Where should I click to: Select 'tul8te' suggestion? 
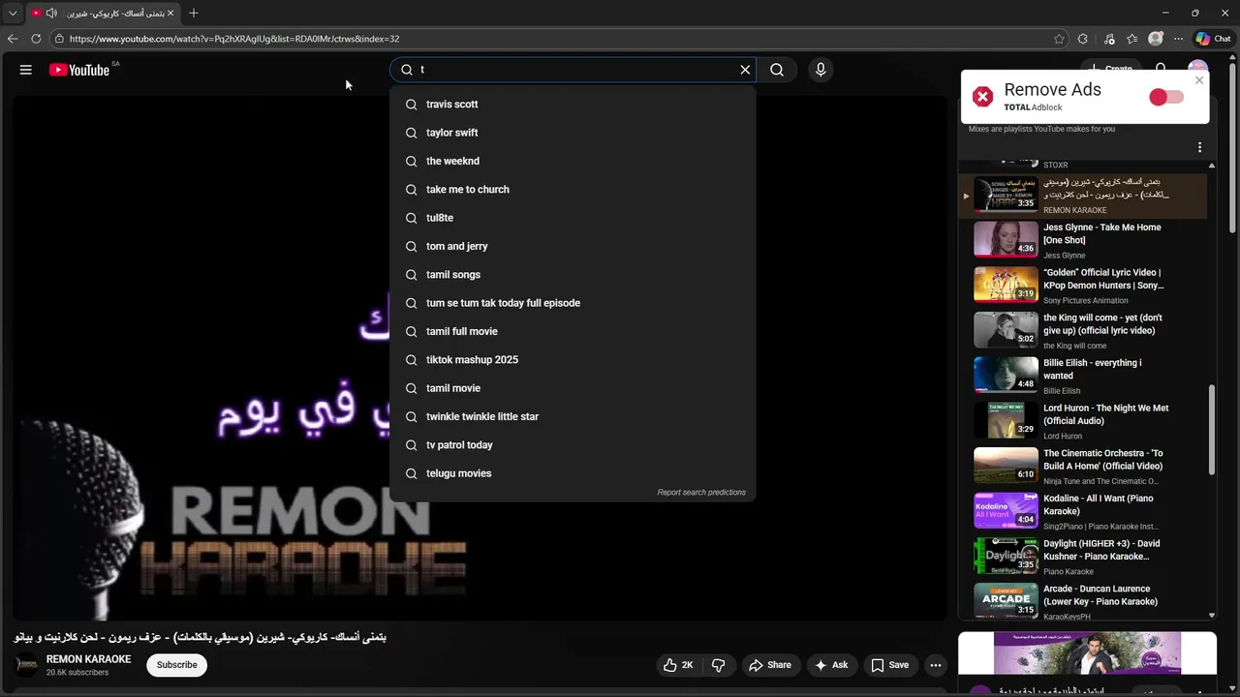[572, 218]
